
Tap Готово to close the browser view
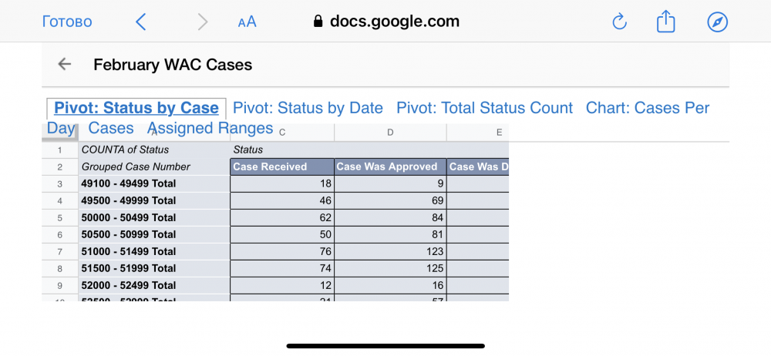pos(67,22)
